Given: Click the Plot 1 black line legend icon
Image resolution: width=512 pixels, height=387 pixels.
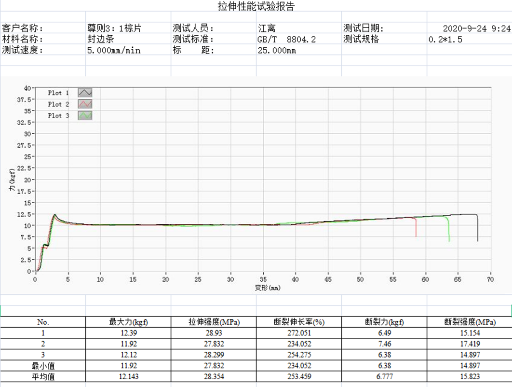Looking at the screenshot, I should pyautogui.click(x=85, y=93).
